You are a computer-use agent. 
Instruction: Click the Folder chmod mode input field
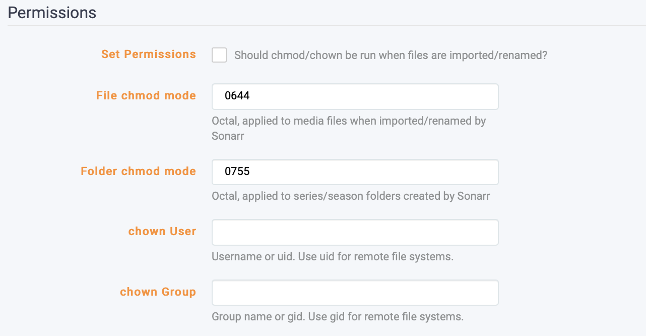click(355, 172)
